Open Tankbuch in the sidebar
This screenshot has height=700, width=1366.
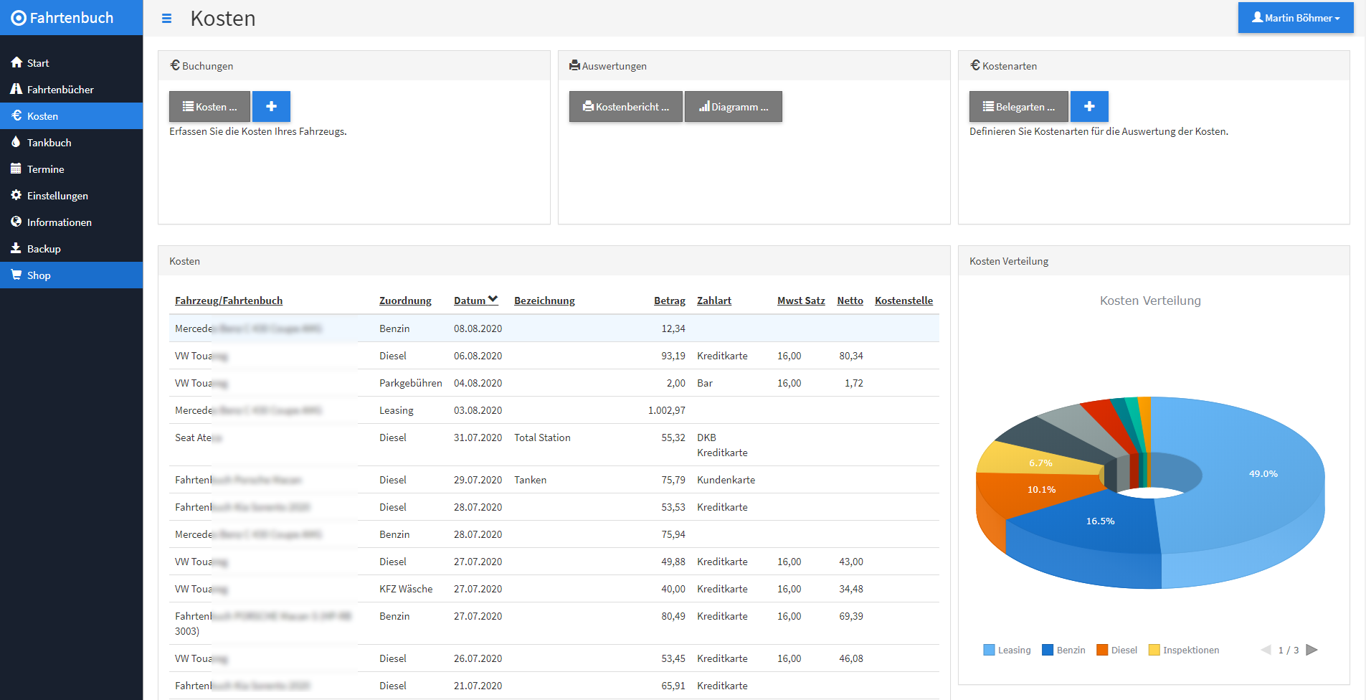coord(71,143)
